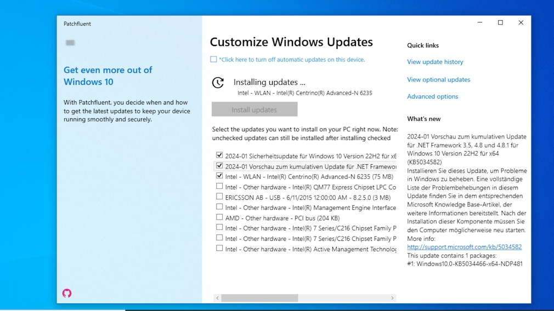
Task: Click the '(KB5034582)' text in What's new
Action: [425, 162]
